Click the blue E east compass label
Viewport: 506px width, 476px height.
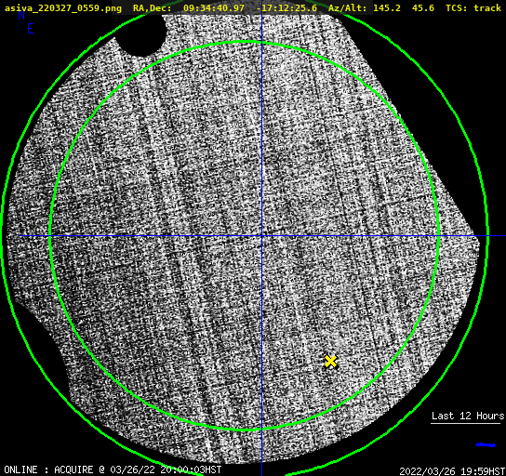(x=31, y=29)
